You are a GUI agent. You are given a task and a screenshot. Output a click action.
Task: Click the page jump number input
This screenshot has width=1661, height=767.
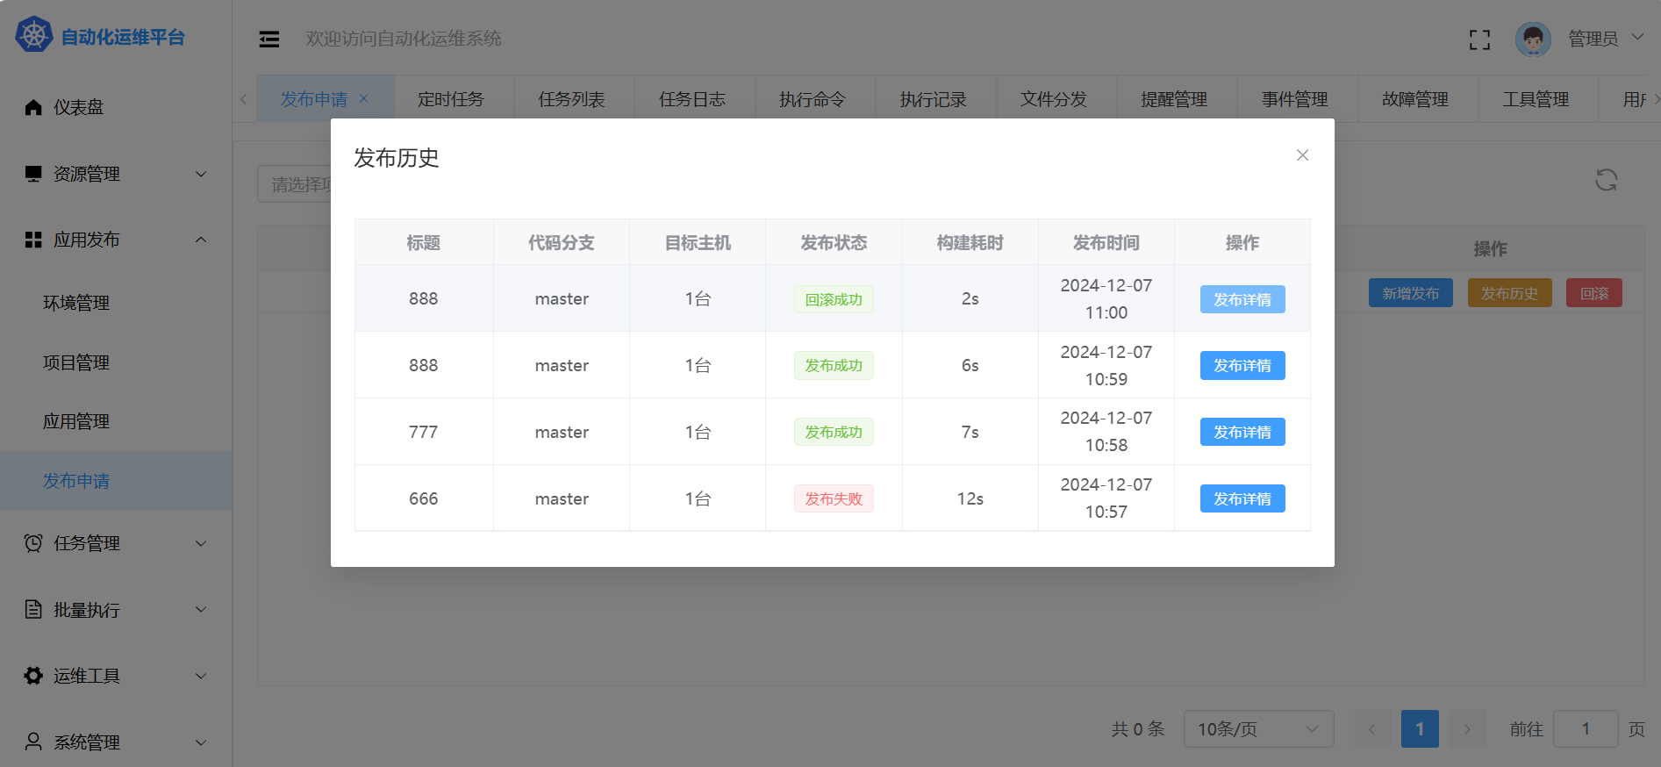tap(1585, 729)
